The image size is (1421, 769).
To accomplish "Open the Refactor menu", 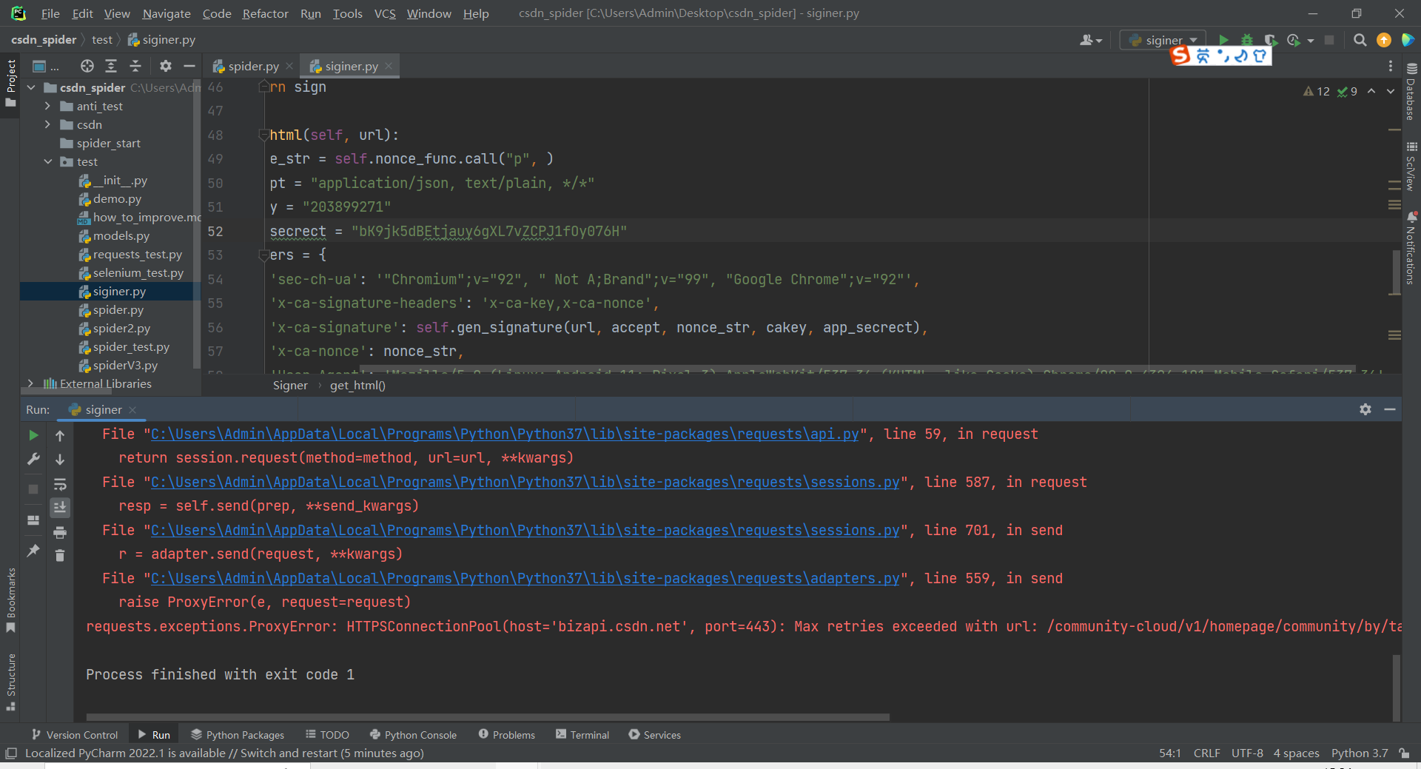I will point(265,13).
